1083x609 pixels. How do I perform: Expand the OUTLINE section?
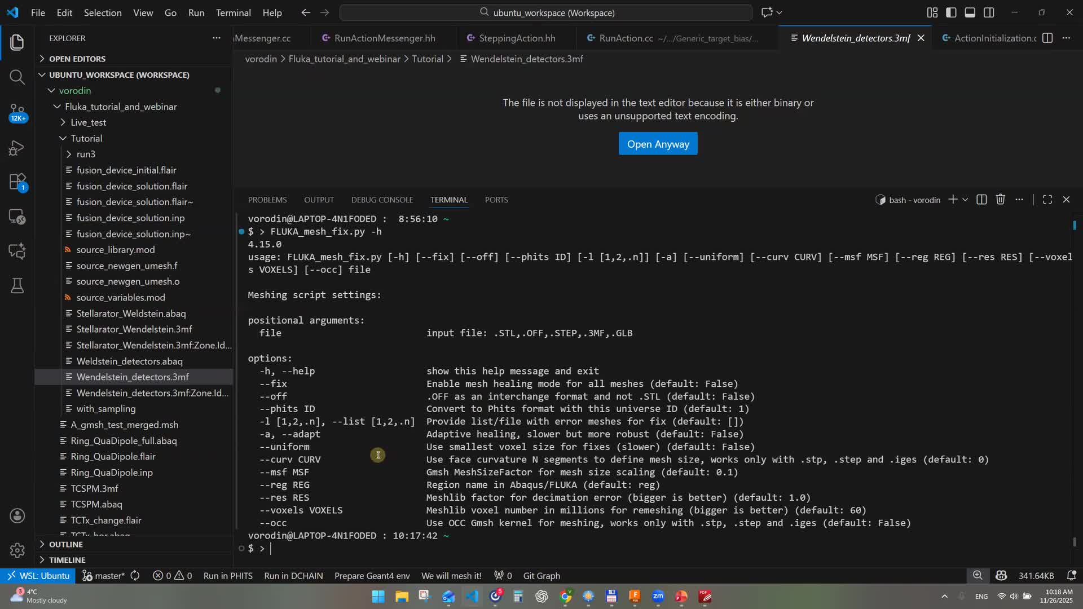65,544
